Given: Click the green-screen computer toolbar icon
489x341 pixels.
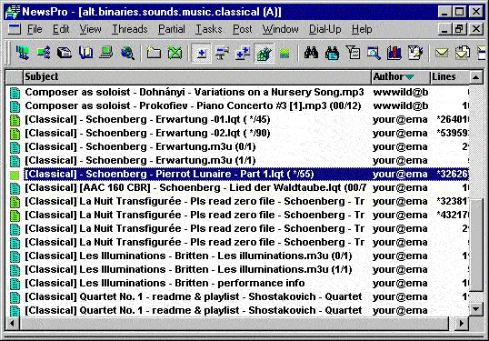Looking at the screenshot, I should 106,53.
